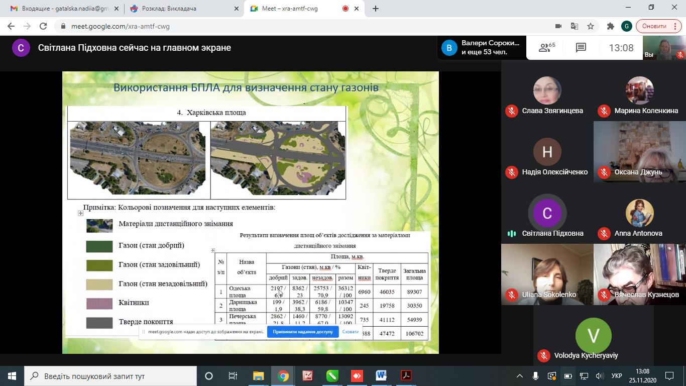Click camera permission icon in address bar
The width and height of the screenshot is (686, 386).
pyautogui.click(x=558, y=26)
